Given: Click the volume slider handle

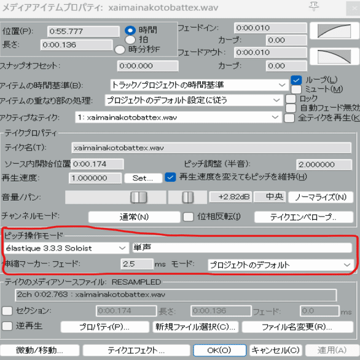Looking at the screenshot, I should pos(139,197).
